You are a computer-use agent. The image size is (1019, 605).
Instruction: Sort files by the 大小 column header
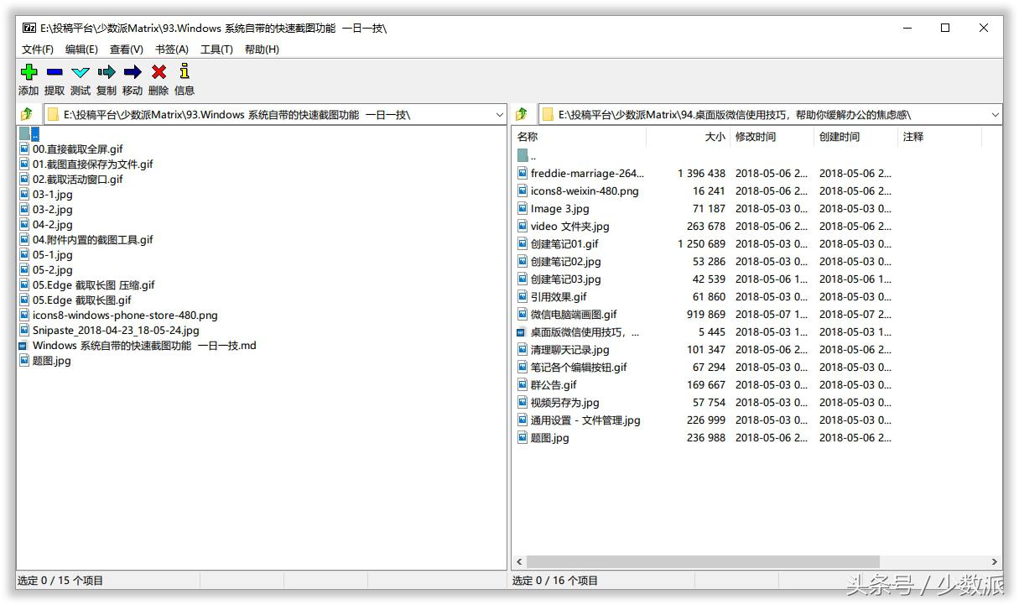point(715,137)
